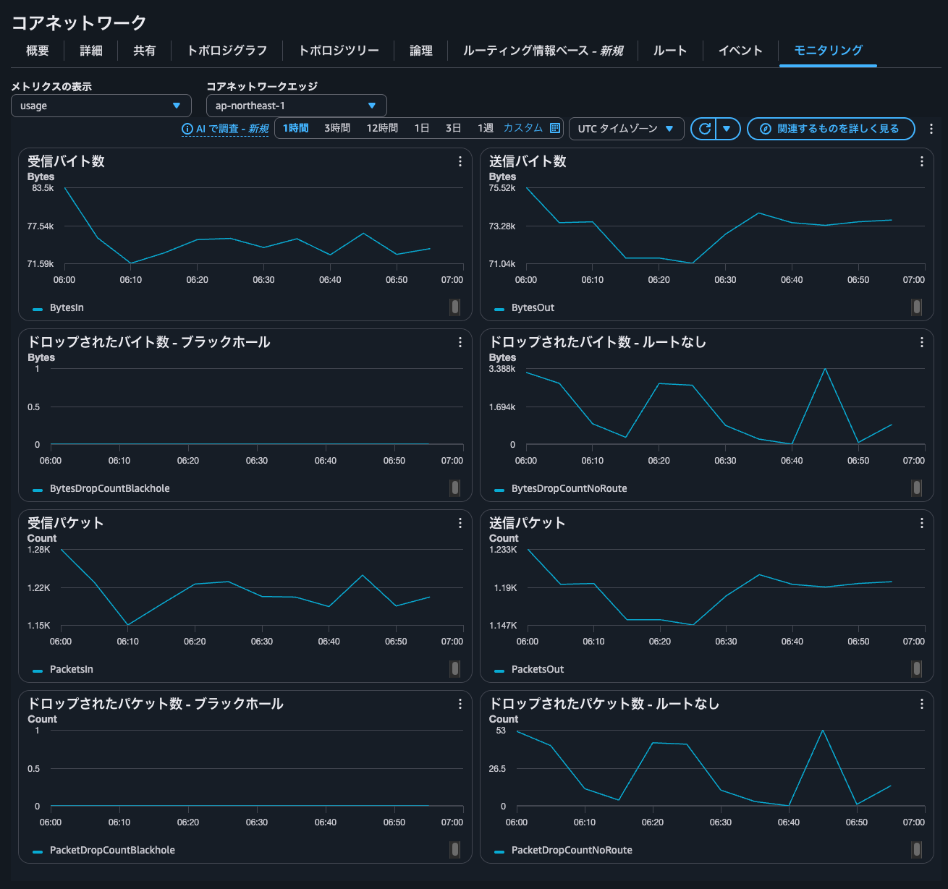Open the イベント tab
Image resolution: width=948 pixels, height=889 pixels.
click(740, 50)
